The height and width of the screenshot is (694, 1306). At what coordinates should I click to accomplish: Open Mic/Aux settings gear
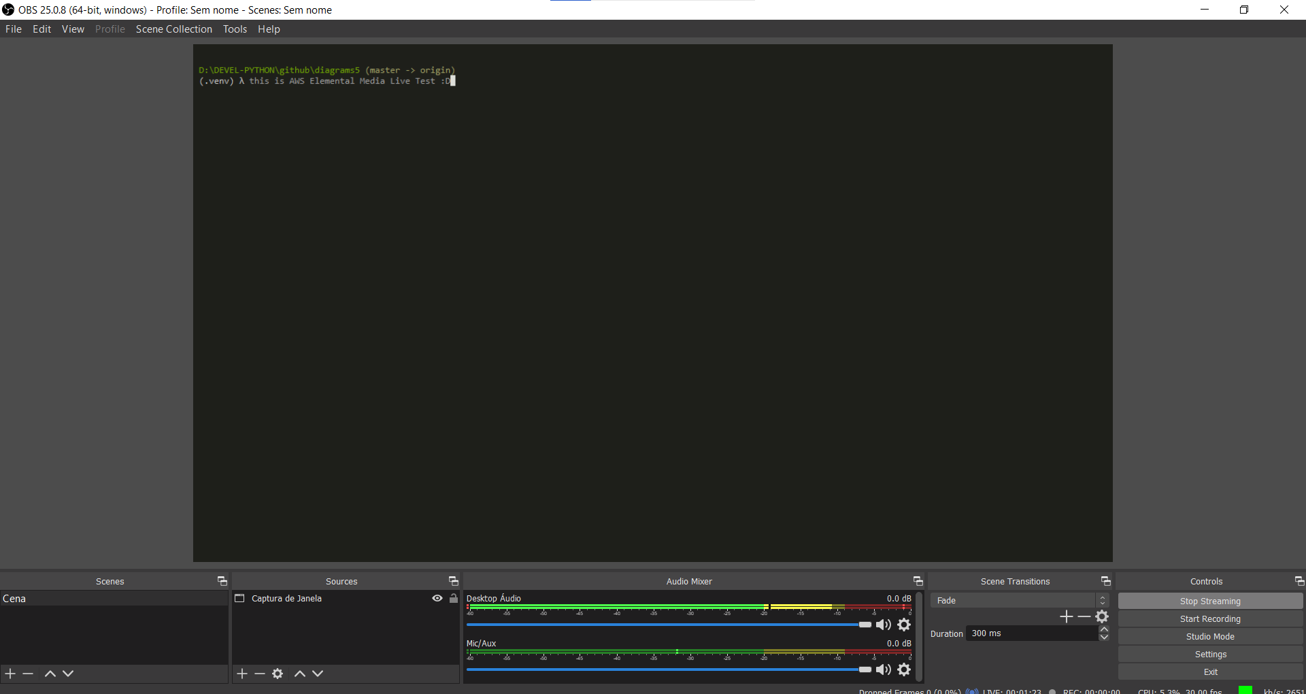pos(904,670)
